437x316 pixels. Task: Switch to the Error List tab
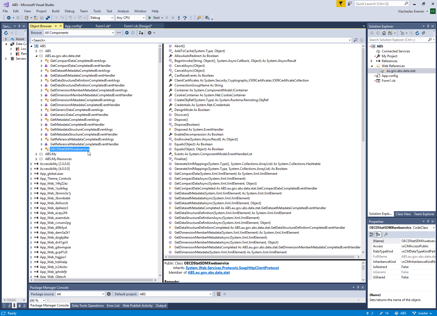coord(113,306)
